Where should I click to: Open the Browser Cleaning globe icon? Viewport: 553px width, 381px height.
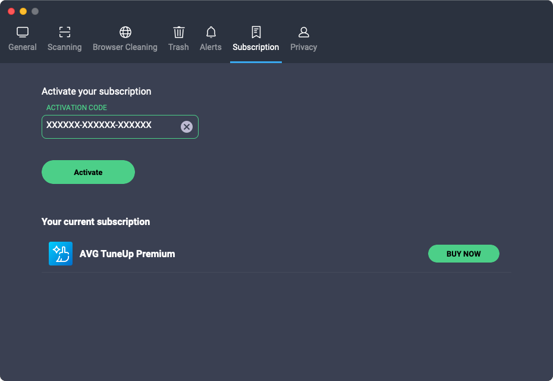coord(125,32)
